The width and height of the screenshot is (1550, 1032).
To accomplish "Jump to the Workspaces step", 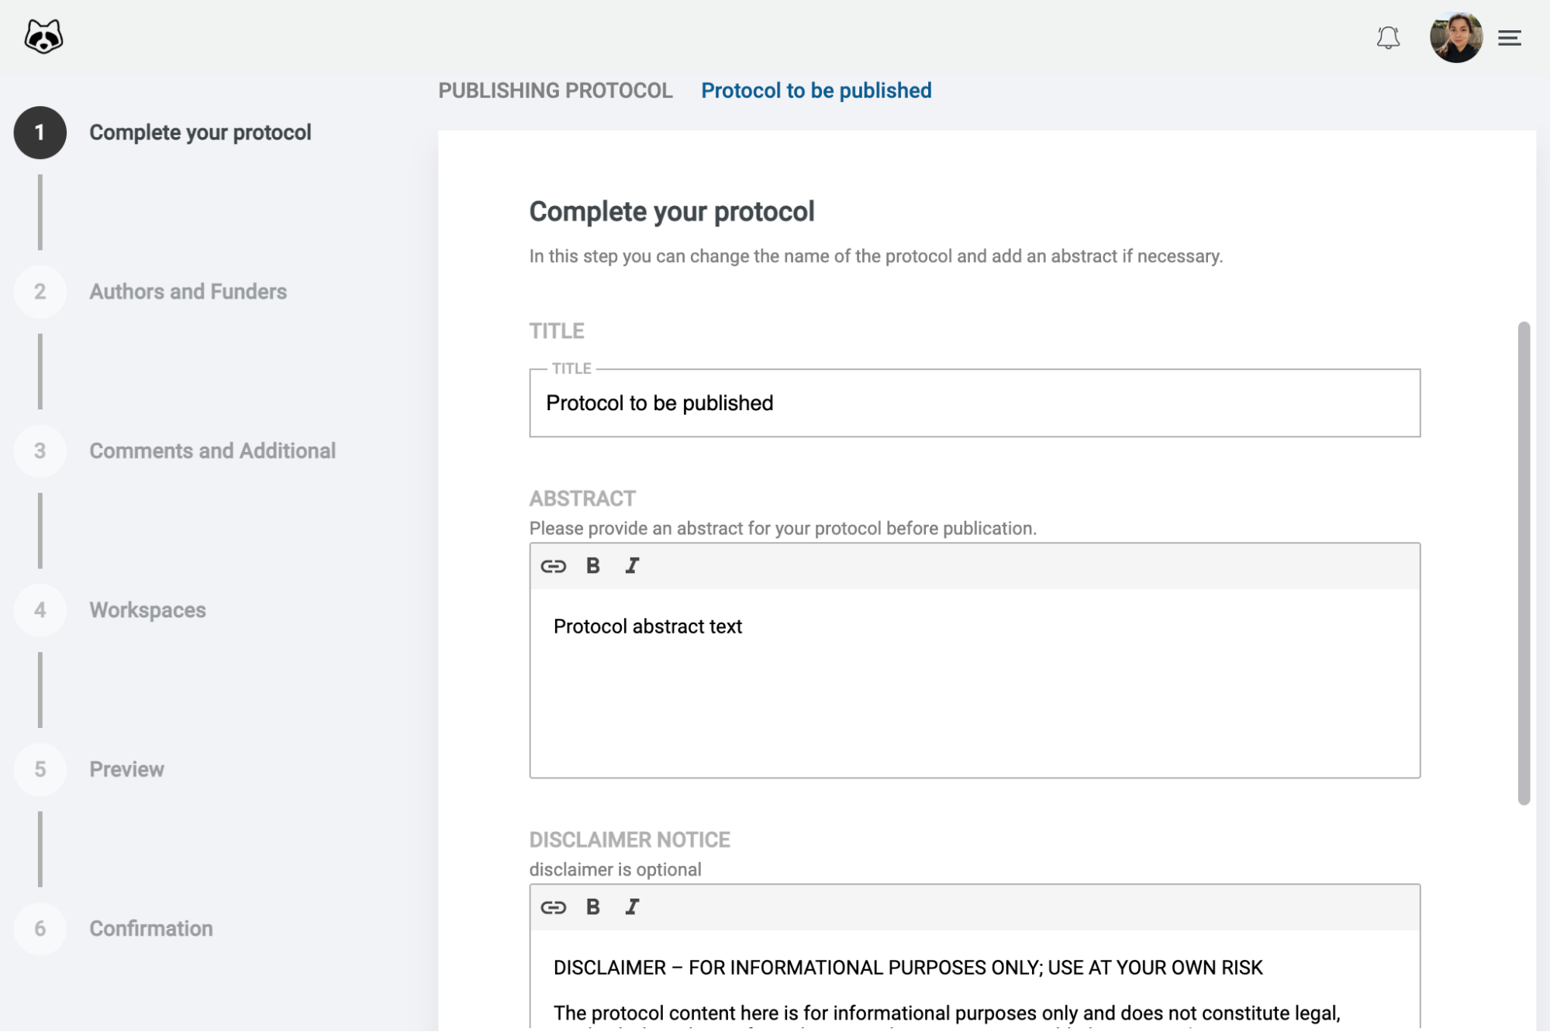I will [147, 610].
